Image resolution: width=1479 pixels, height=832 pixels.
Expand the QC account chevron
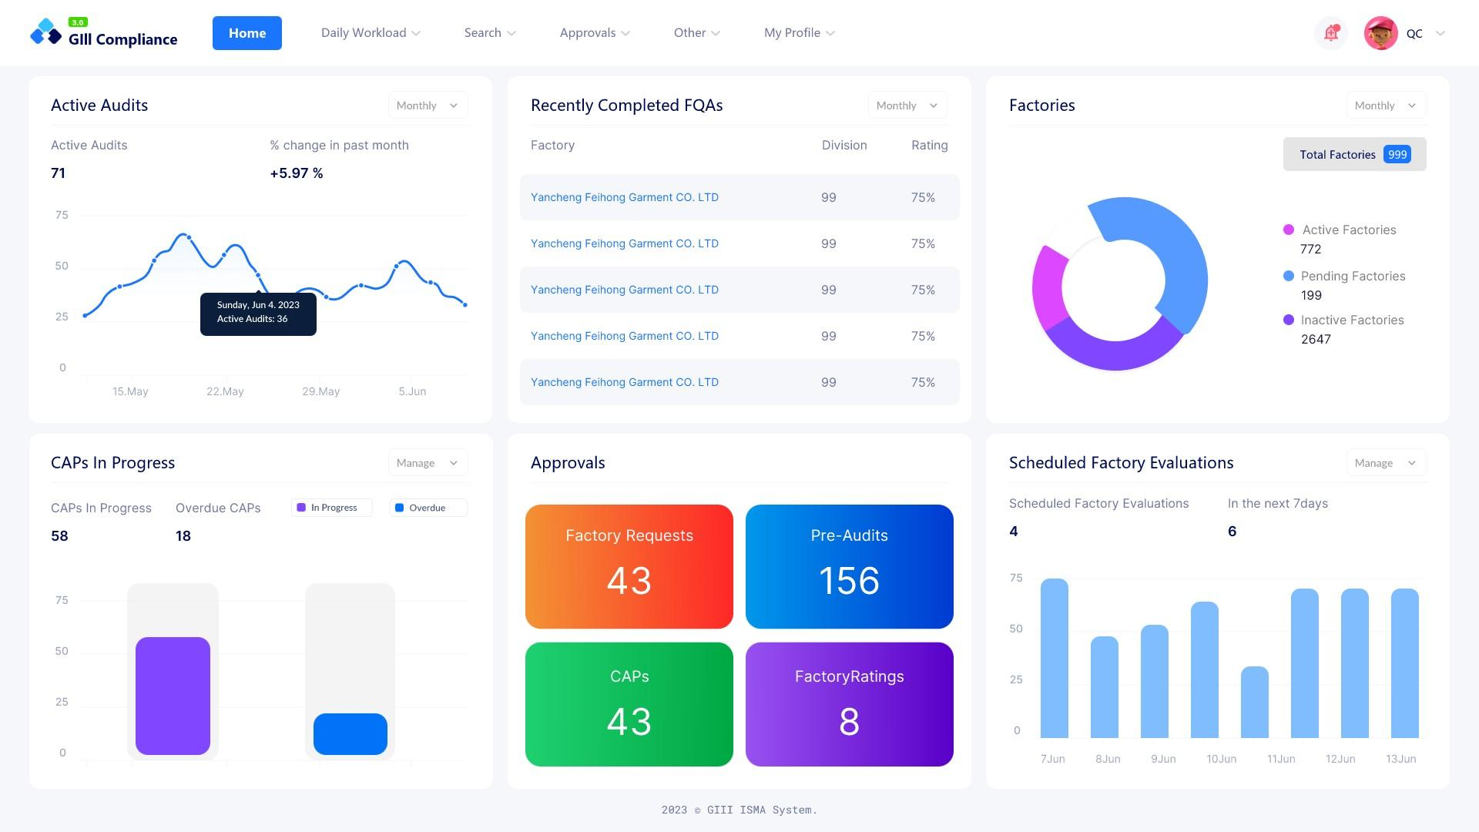click(1440, 33)
